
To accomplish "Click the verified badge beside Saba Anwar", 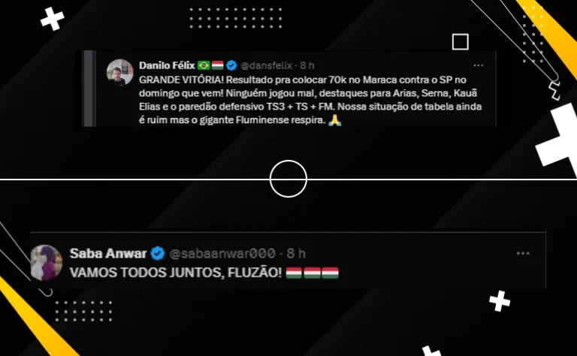I will (158, 253).
